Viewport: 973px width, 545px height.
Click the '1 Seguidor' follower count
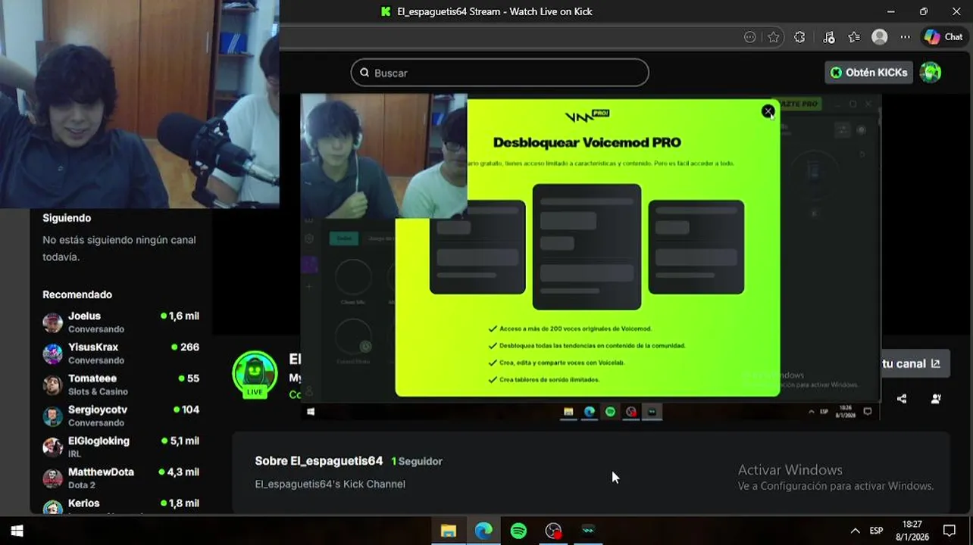[417, 461]
